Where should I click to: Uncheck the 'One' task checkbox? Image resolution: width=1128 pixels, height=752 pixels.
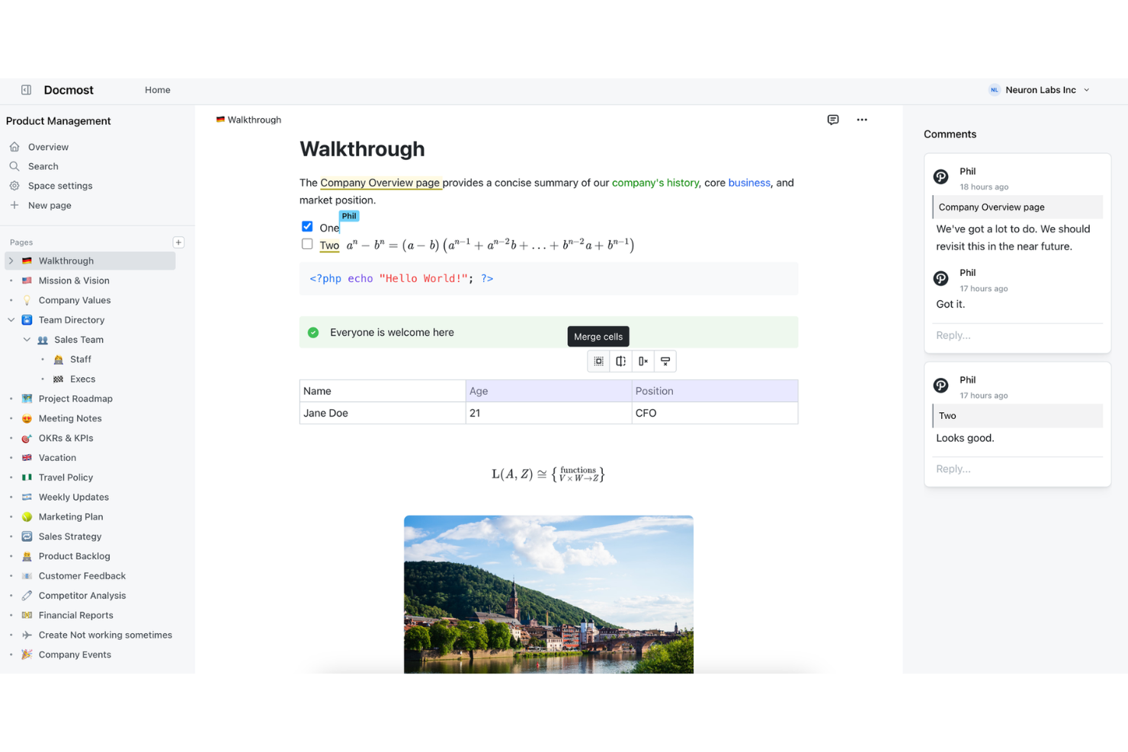pyautogui.click(x=307, y=226)
